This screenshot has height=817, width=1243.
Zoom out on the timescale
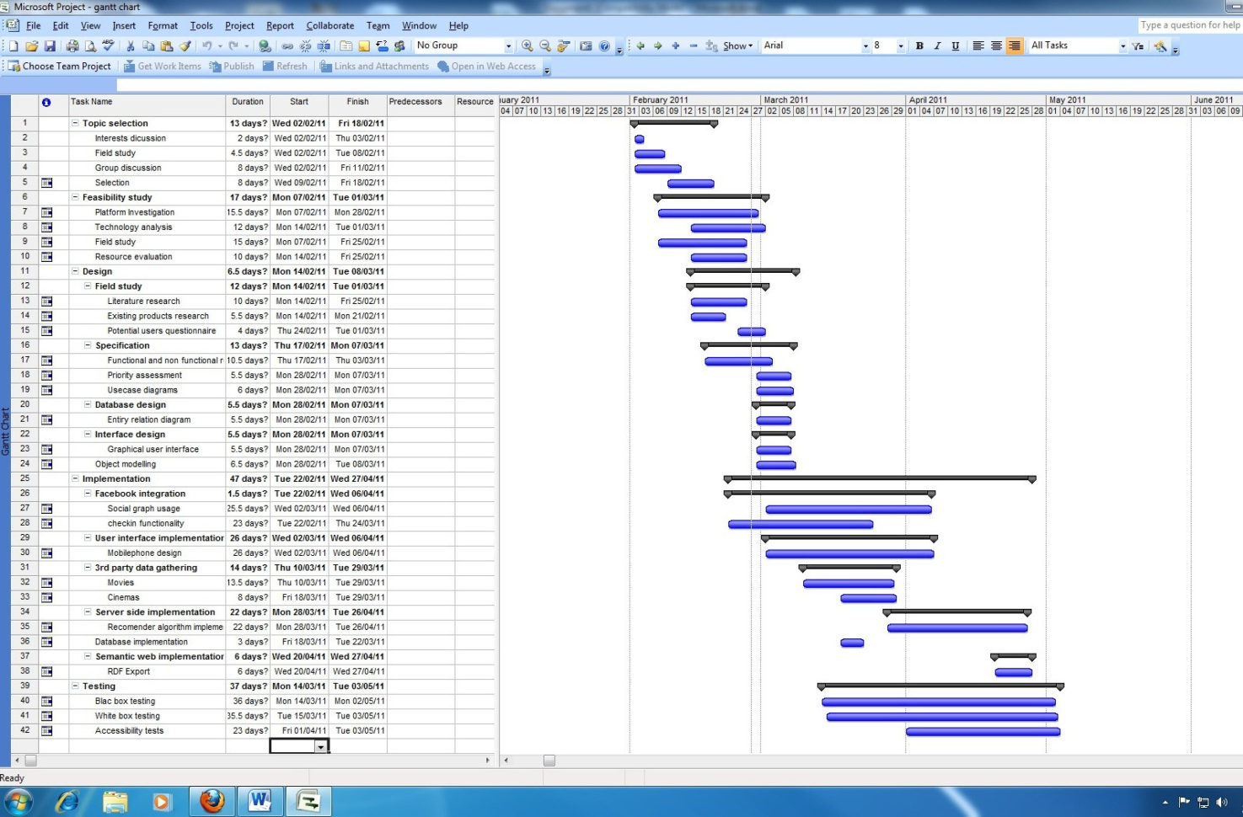[545, 46]
